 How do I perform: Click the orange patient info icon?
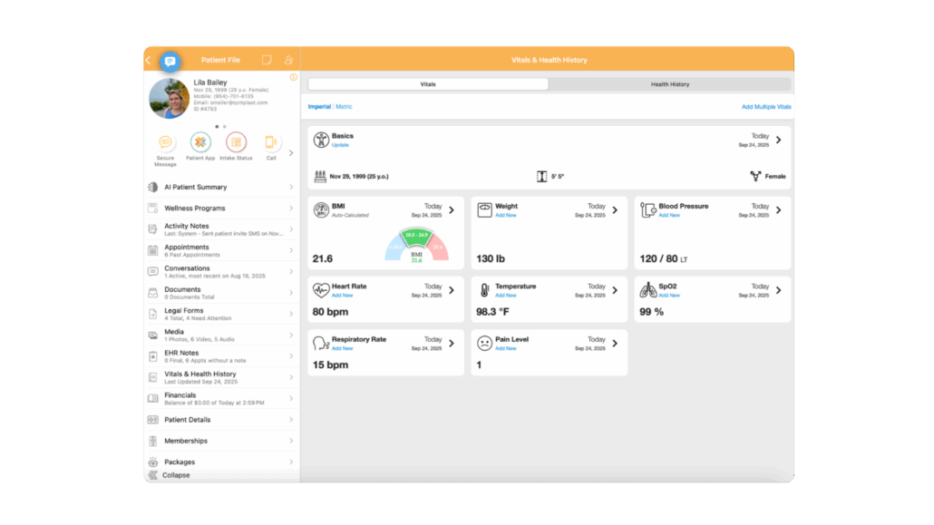(x=293, y=78)
